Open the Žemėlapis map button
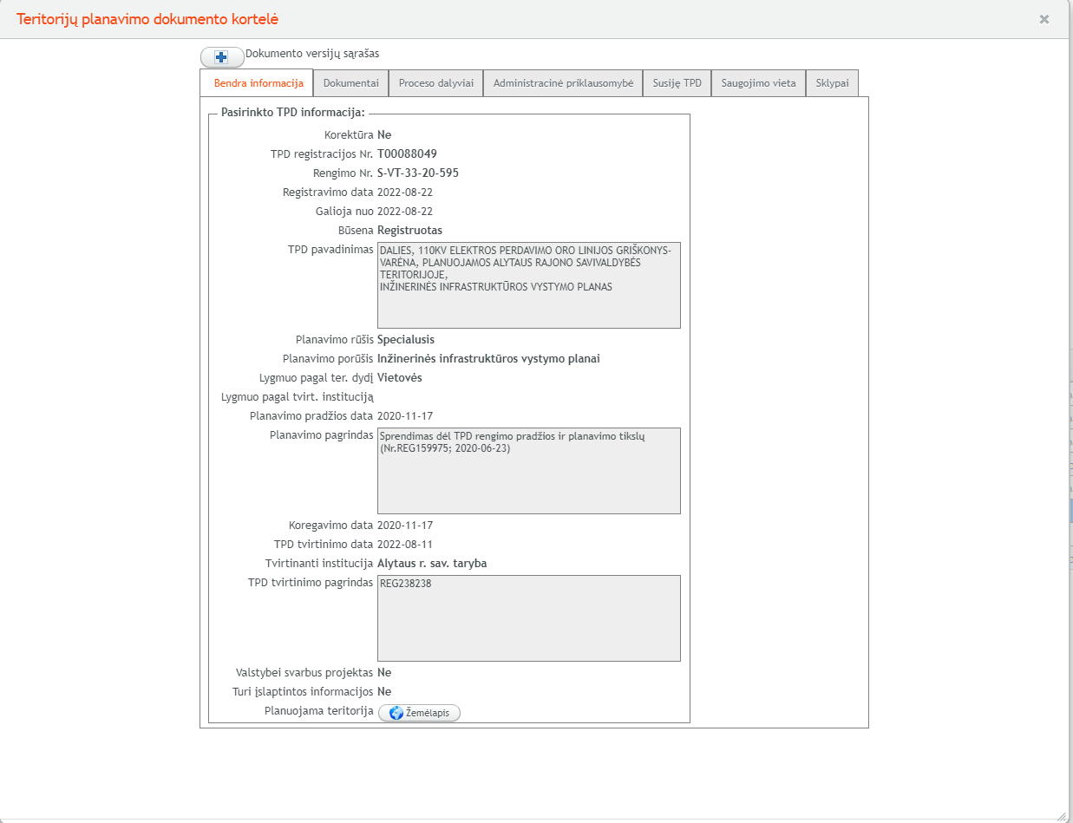The width and height of the screenshot is (1073, 823). point(419,713)
